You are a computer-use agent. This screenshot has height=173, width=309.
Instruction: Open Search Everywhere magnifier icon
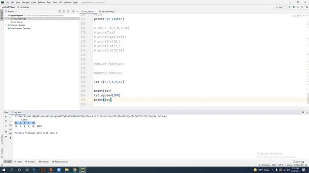(x=307, y=7)
